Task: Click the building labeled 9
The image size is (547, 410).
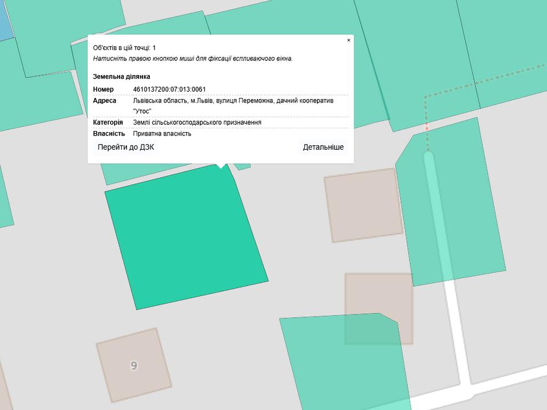Action: [133, 364]
